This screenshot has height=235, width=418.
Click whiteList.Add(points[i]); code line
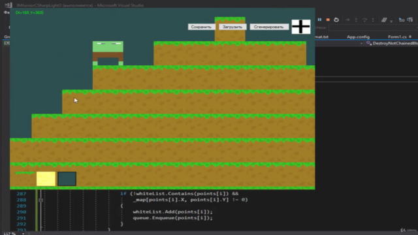172,211
